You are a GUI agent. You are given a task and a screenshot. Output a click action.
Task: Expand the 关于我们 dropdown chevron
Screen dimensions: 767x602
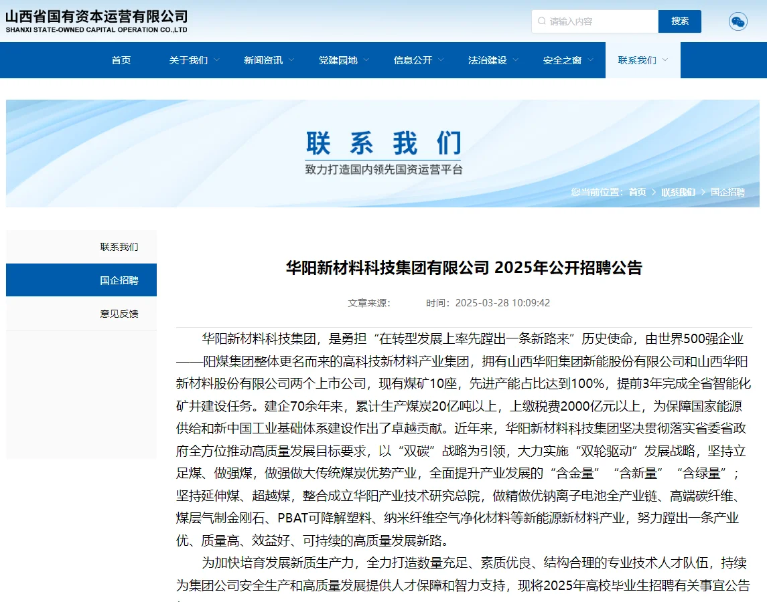pos(216,60)
